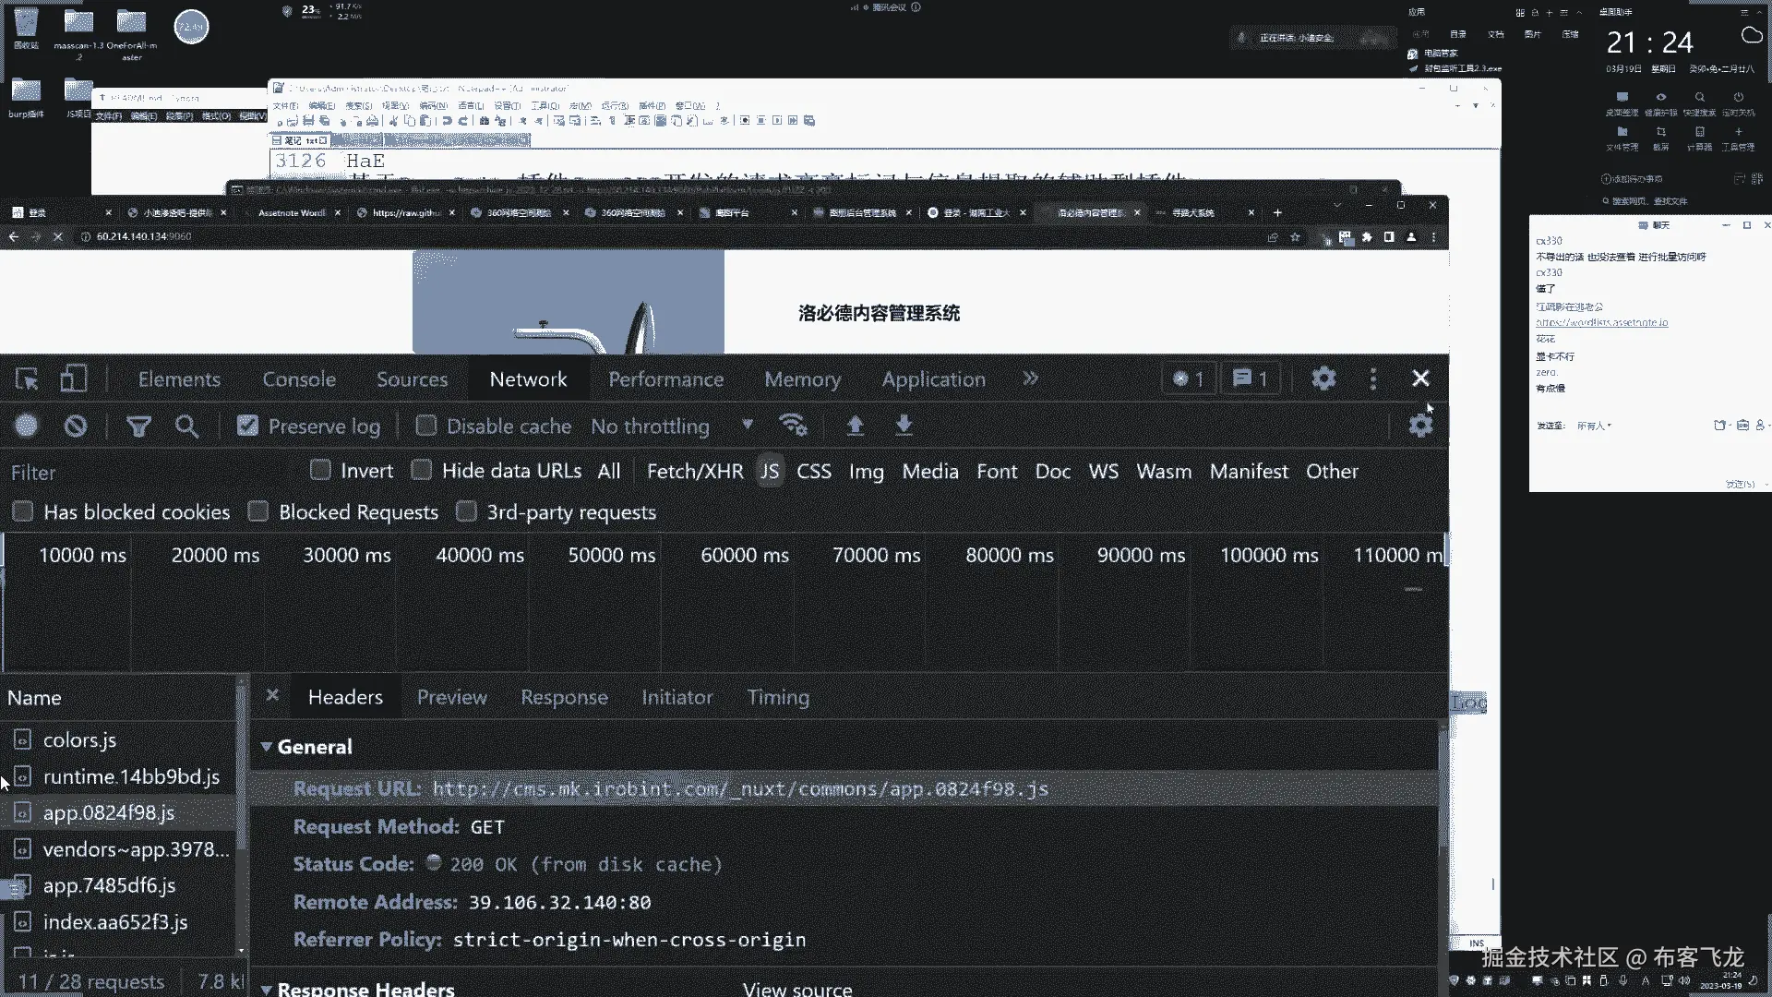Toggle the device toolbar icon
Image resolution: width=1772 pixels, height=997 pixels.
[73, 379]
